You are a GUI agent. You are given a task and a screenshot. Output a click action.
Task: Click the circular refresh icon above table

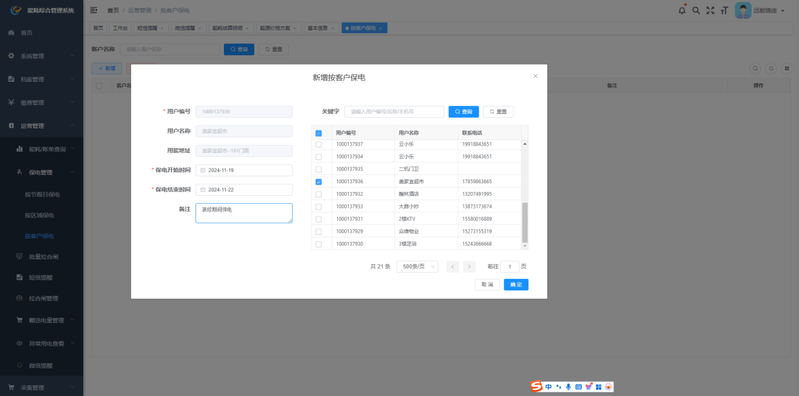click(771, 68)
